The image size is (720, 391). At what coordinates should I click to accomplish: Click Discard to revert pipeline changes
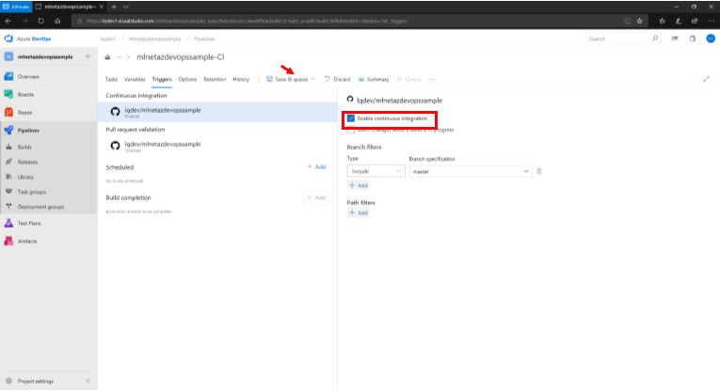(337, 79)
